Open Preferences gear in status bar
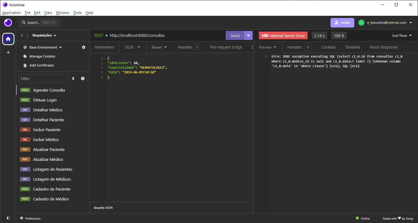 (x=22, y=218)
